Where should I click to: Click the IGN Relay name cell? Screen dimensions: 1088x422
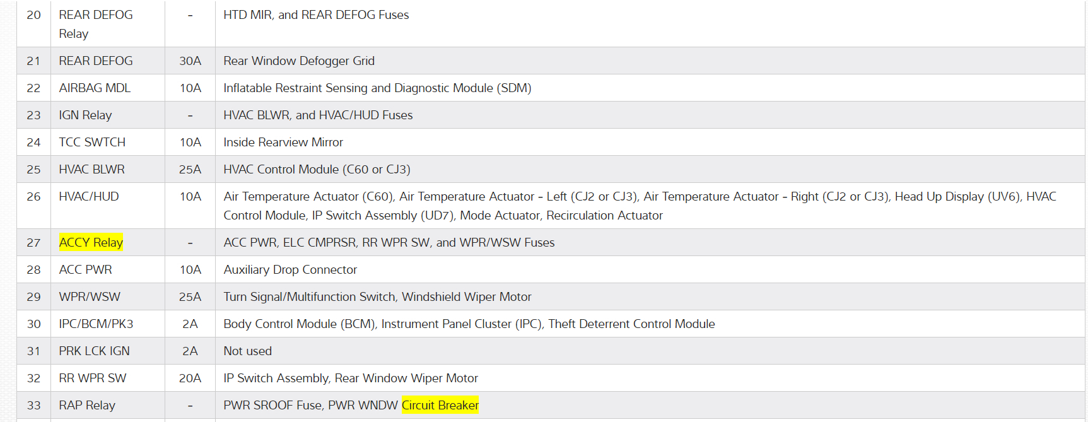(x=85, y=115)
